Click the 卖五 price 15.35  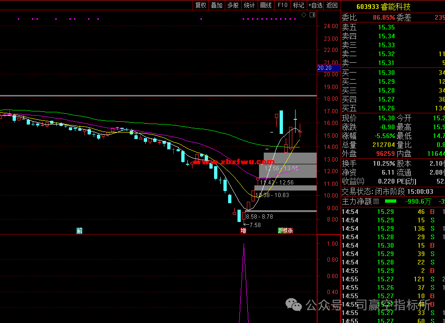386,27
